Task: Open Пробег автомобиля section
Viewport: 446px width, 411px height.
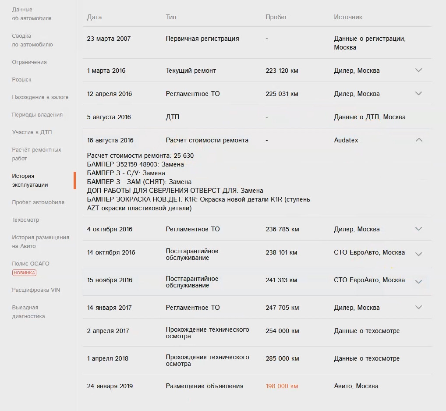Action: [x=38, y=202]
